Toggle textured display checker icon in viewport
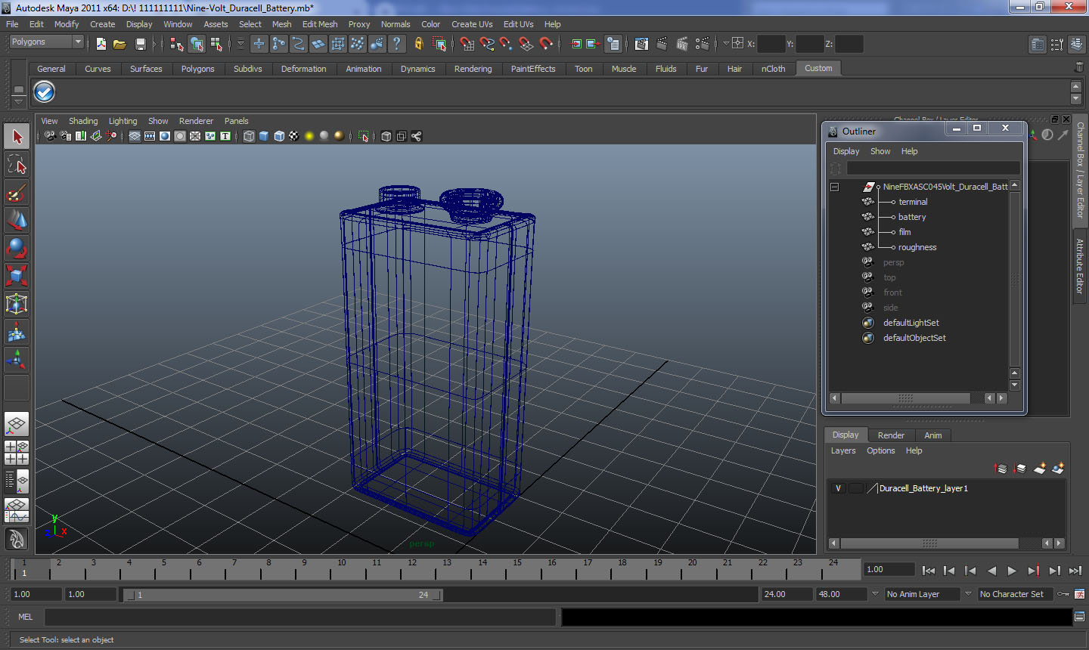This screenshot has height=650, width=1089. click(x=293, y=136)
